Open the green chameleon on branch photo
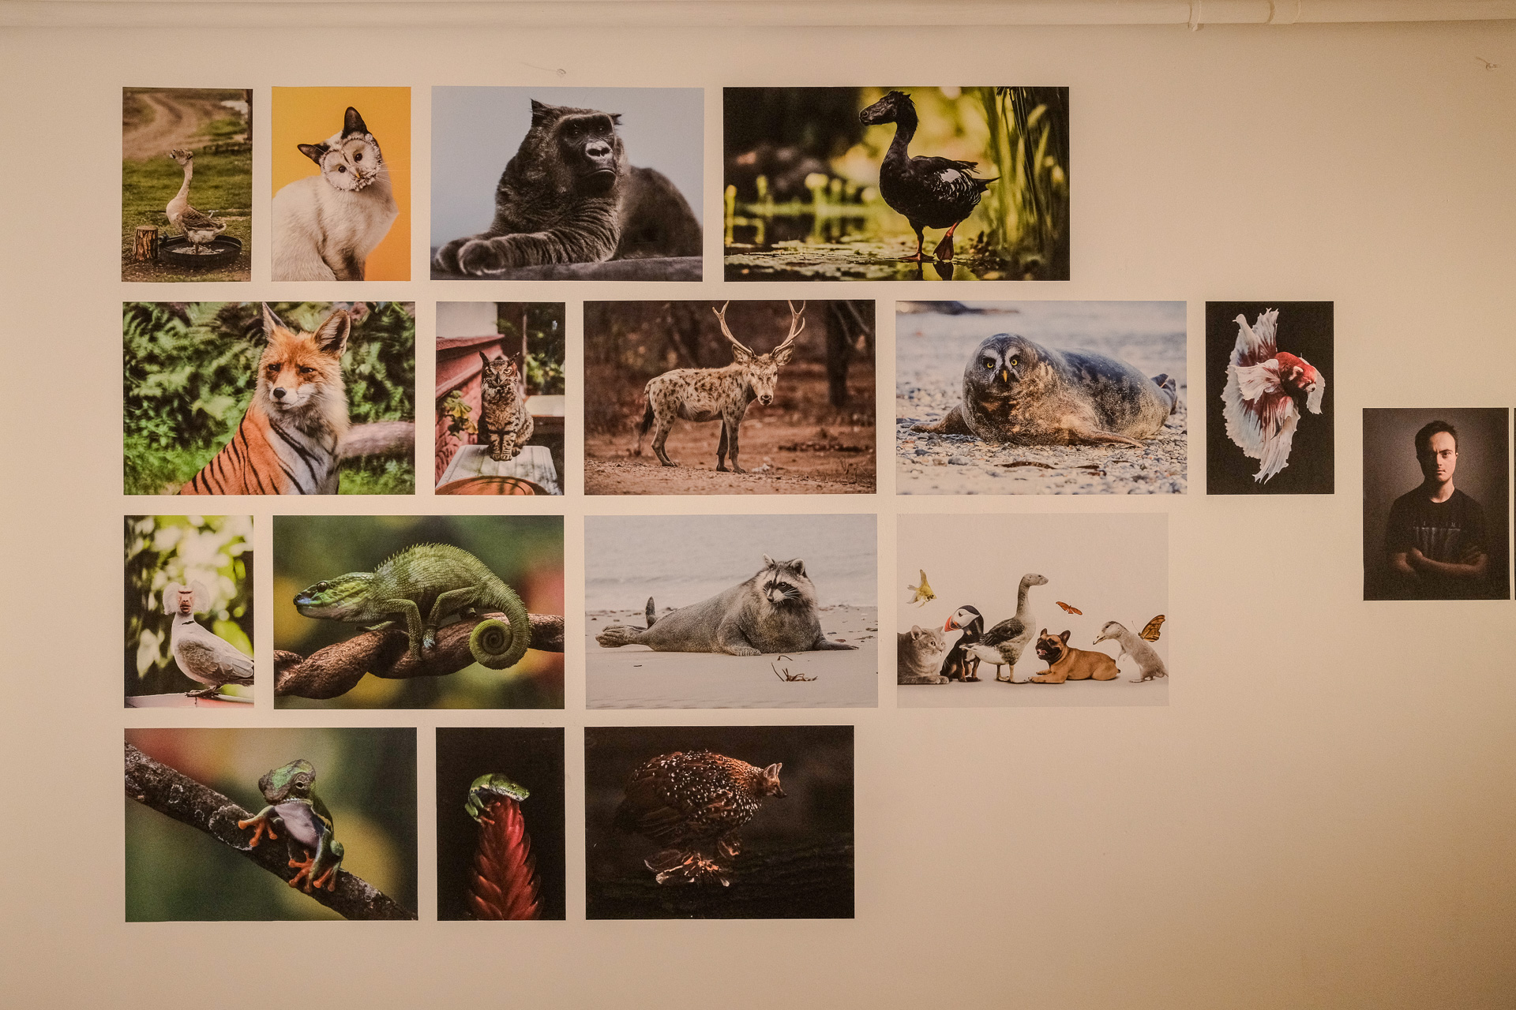 (x=418, y=612)
